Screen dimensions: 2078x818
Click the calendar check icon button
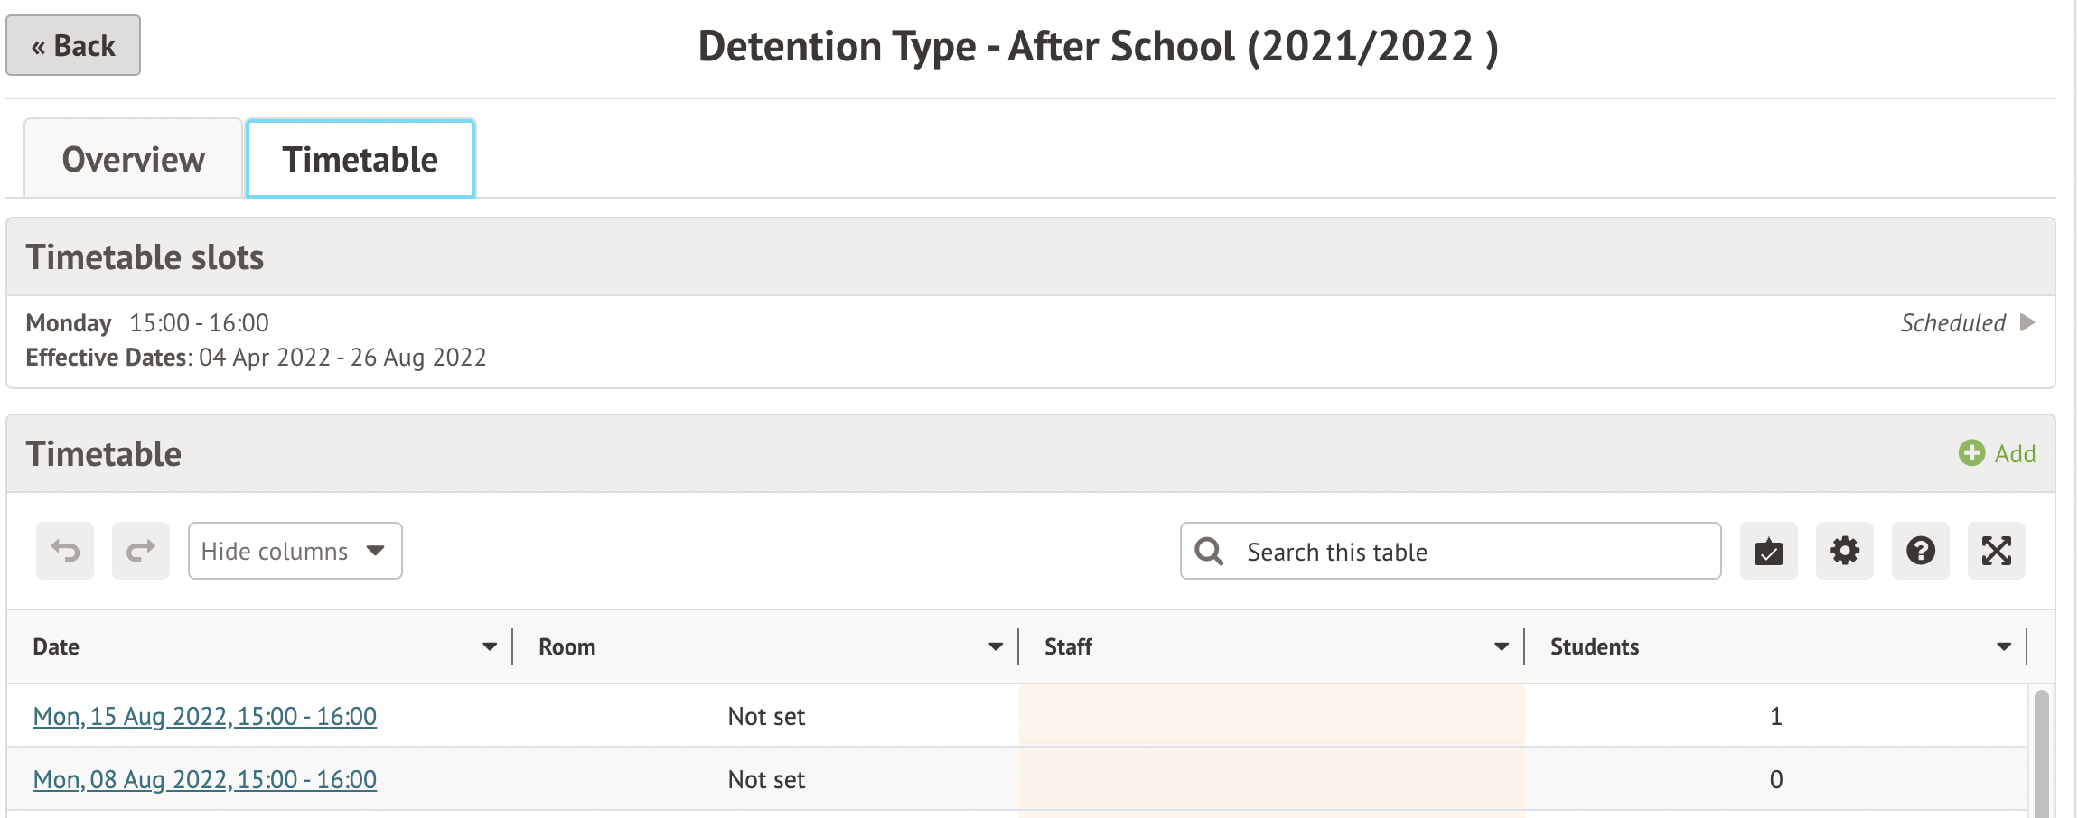point(1768,551)
